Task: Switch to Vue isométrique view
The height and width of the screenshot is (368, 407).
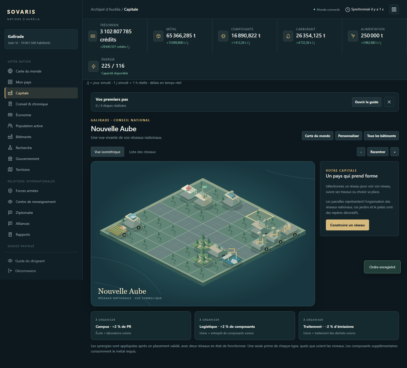Action: (107, 152)
